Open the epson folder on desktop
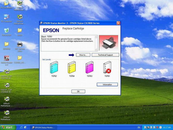This screenshot has width=173, height=130. (20, 32)
